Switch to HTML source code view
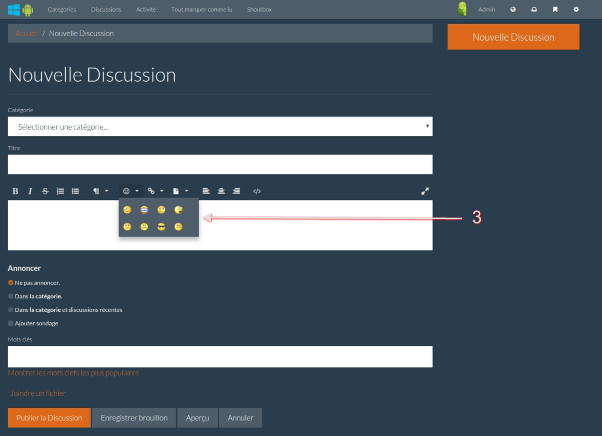 coord(257,191)
